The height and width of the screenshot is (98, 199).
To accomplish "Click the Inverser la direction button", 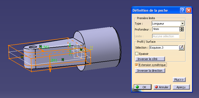I will tap(150, 71).
